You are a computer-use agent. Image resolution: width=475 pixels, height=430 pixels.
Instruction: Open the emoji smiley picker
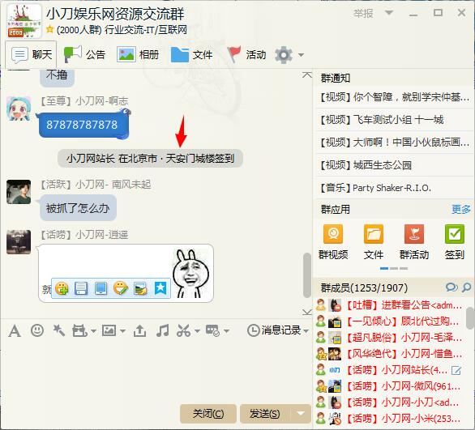pos(37,330)
